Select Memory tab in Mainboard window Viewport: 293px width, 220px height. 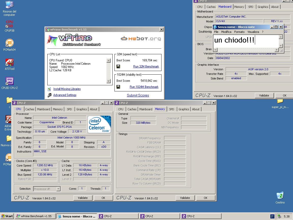tap(239, 7)
